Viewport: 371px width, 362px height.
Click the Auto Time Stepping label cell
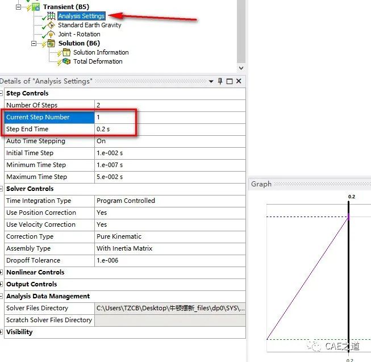pos(49,141)
